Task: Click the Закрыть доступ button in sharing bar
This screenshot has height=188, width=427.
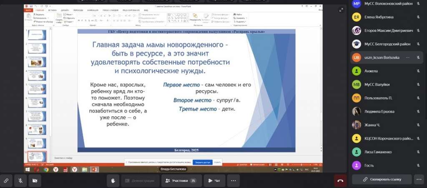Action: pyautogui.click(x=202, y=162)
